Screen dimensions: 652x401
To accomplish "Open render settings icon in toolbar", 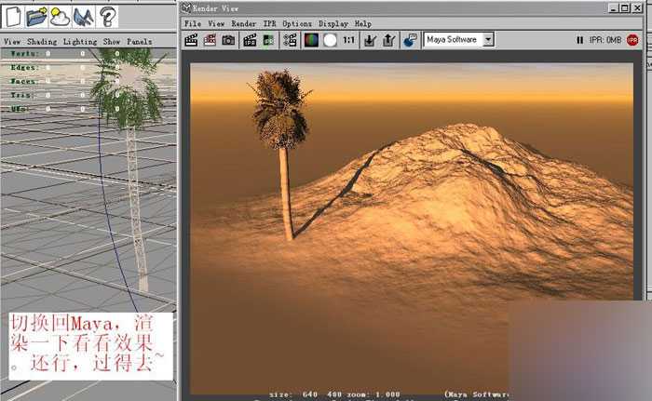I will coord(290,40).
